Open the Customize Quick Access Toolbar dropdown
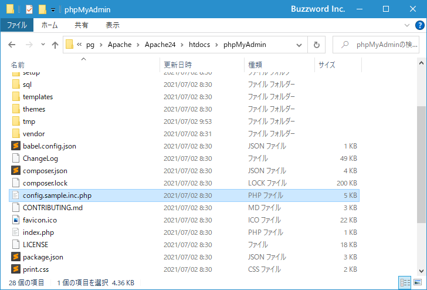427x290 pixels. tap(53, 10)
